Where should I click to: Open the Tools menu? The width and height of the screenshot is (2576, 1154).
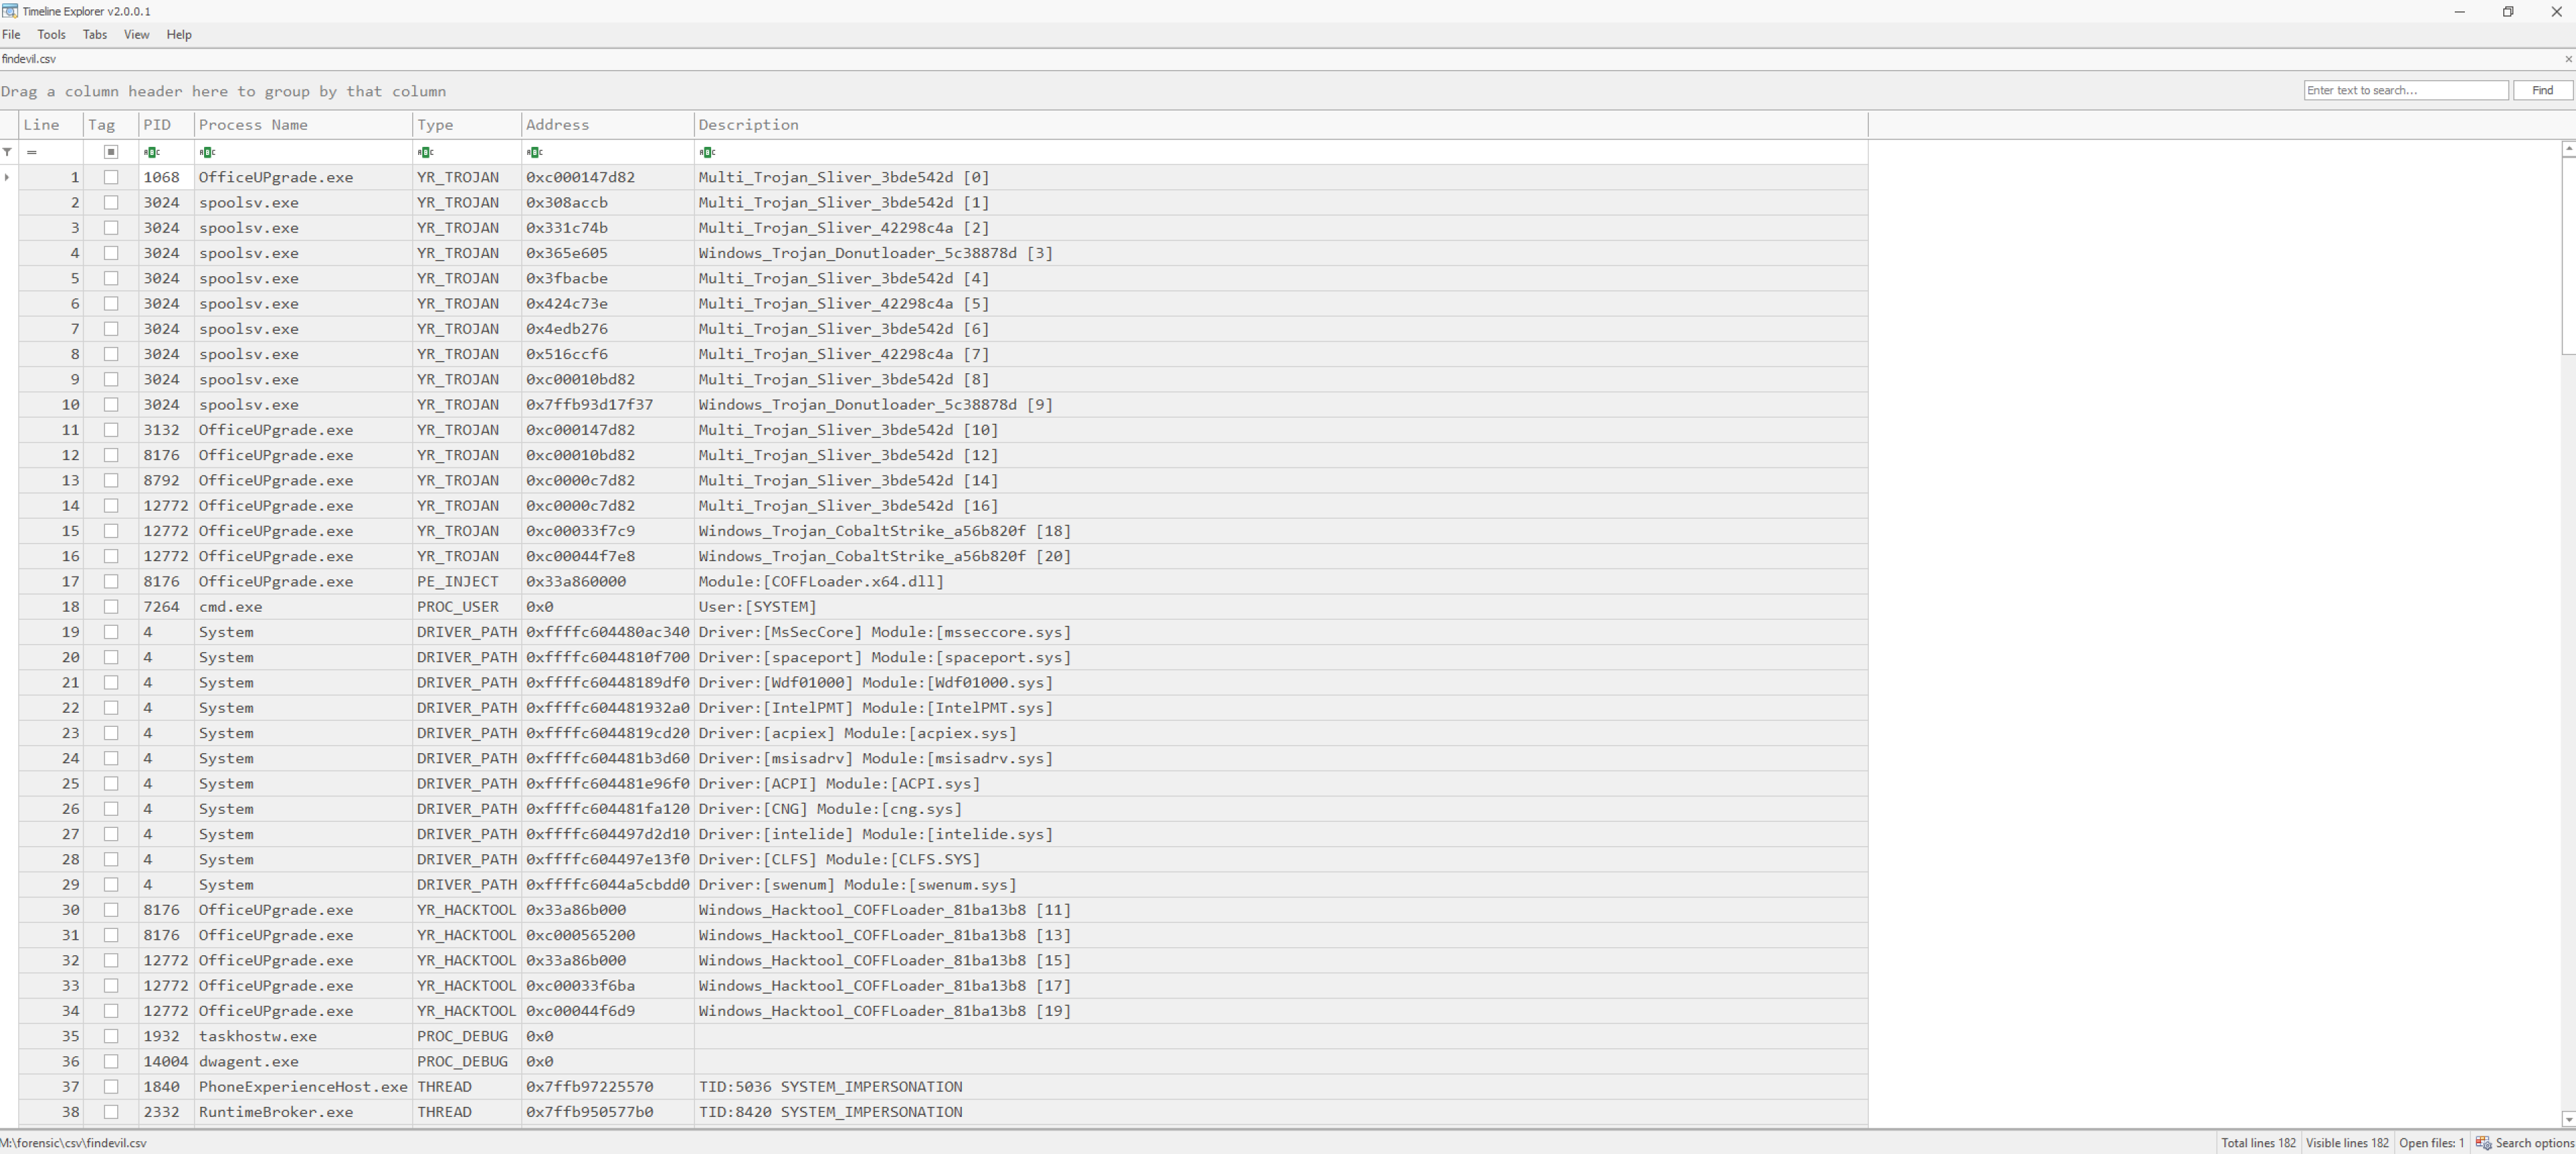(x=51, y=34)
